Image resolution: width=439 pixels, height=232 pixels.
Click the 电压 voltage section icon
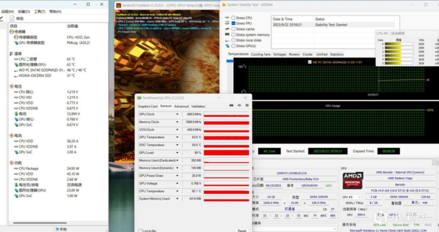point(12,86)
